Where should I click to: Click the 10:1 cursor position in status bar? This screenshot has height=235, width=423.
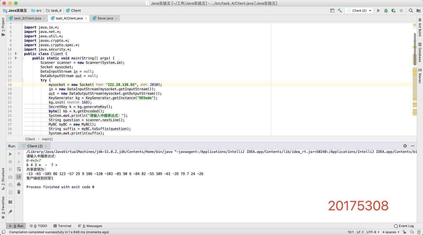(x=351, y=232)
